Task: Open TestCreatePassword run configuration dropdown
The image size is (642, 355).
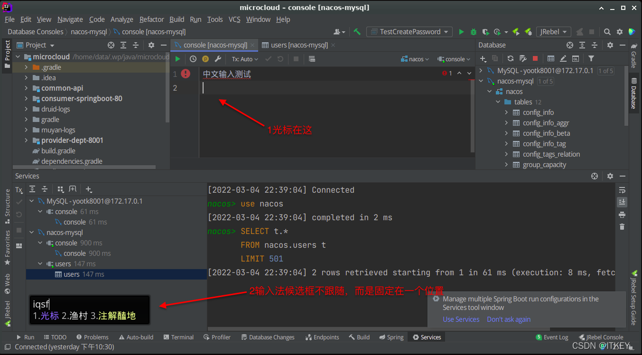Action: (x=410, y=32)
